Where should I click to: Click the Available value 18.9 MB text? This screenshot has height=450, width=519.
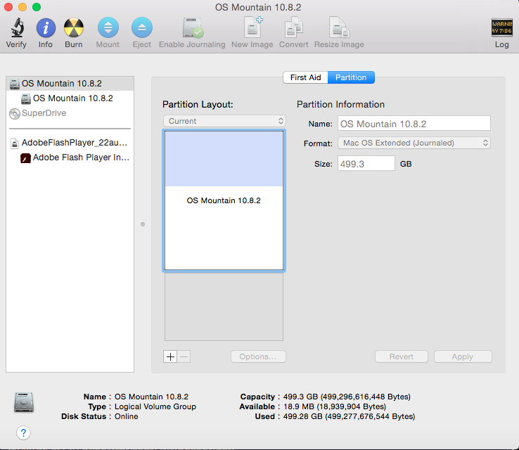[x=335, y=406]
